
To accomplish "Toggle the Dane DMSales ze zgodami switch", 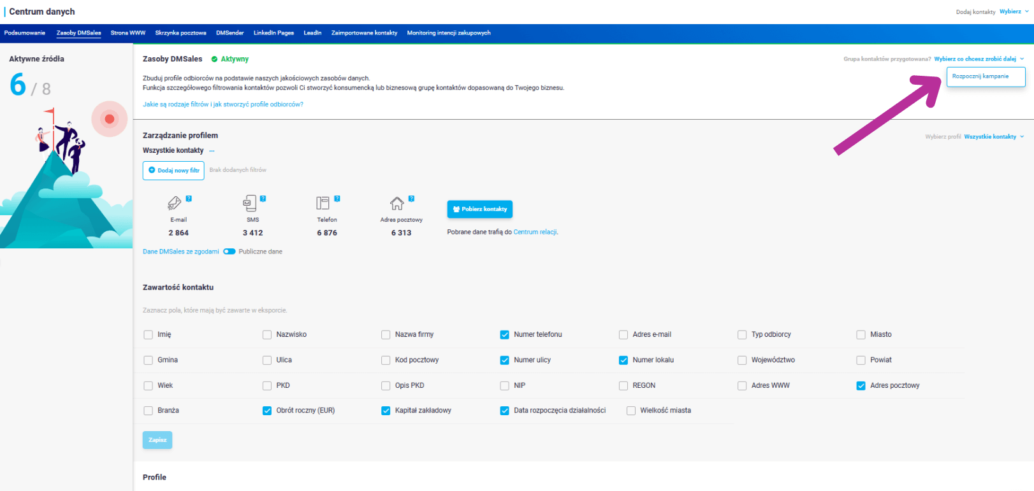I will pos(229,252).
